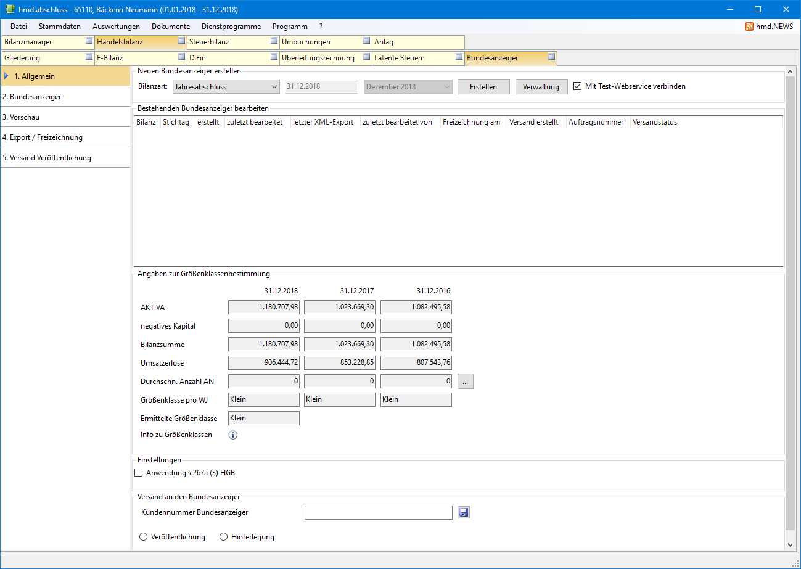
Task: Uncheck Mit Test-Webservice verbinden
Action: tap(578, 86)
